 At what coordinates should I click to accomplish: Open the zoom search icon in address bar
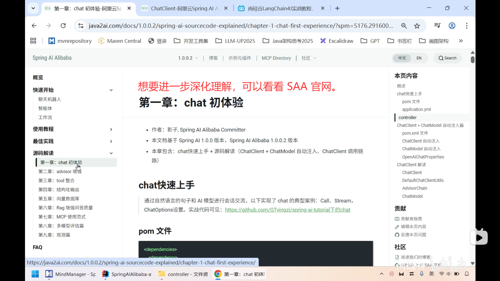click(404, 25)
